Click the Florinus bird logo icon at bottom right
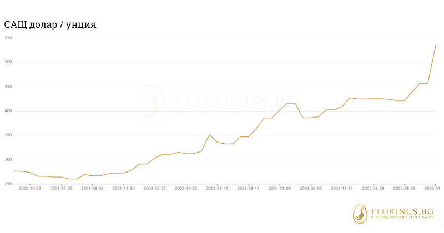 point(361,213)
